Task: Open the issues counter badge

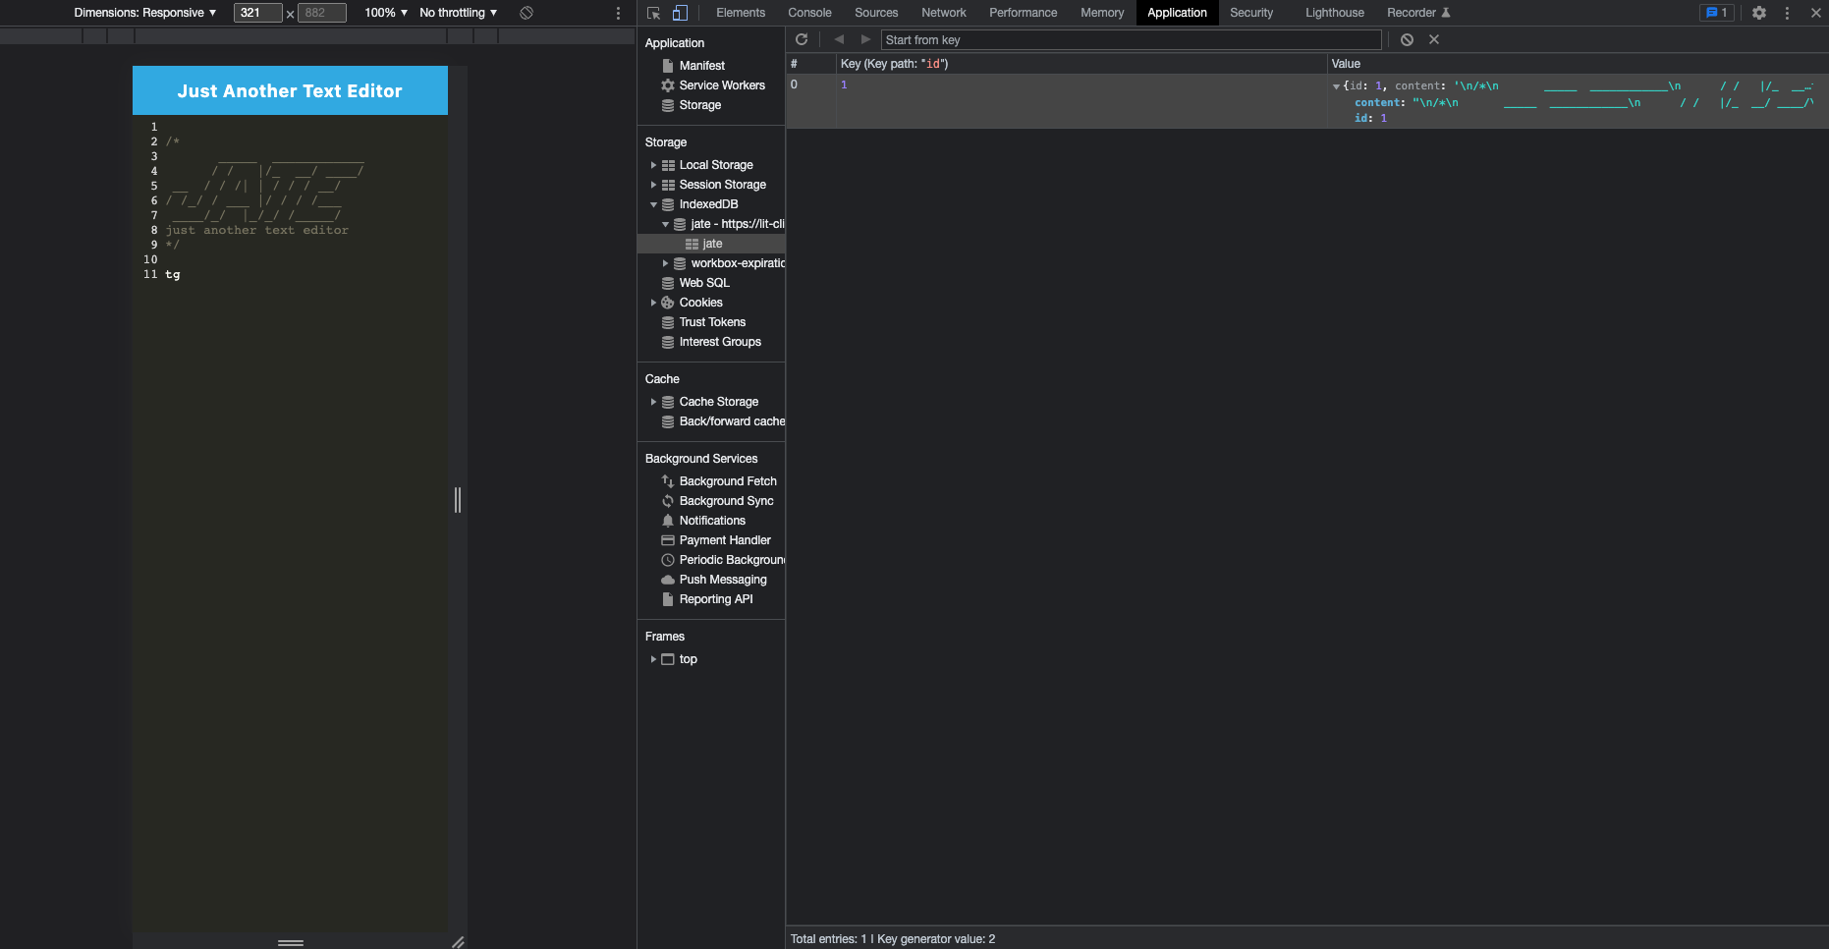Action: [1717, 13]
